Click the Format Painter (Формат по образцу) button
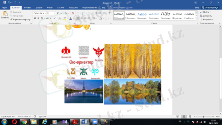Image resolution: width=222 pixels, height=125 pixels. pos(20,19)
